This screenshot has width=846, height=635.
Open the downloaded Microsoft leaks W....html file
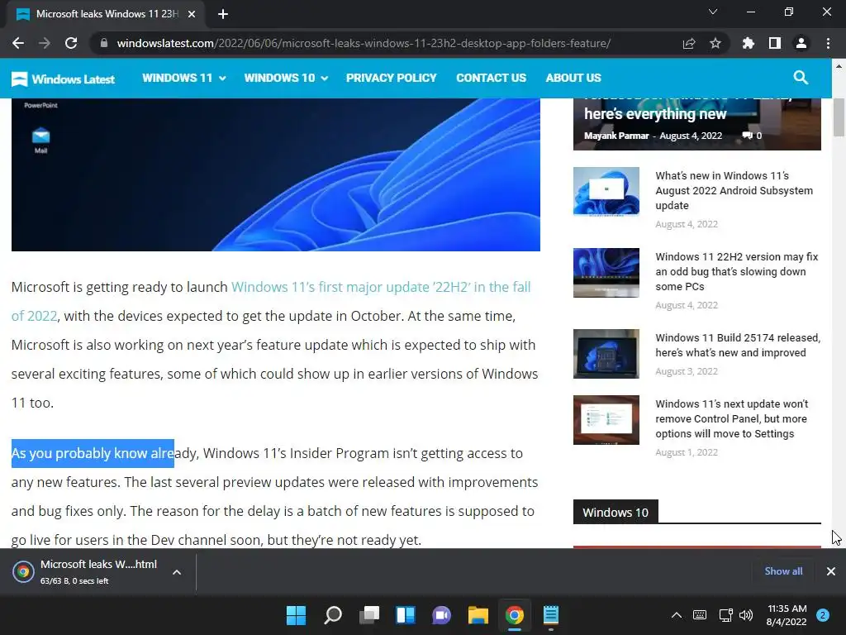point(86,571)
